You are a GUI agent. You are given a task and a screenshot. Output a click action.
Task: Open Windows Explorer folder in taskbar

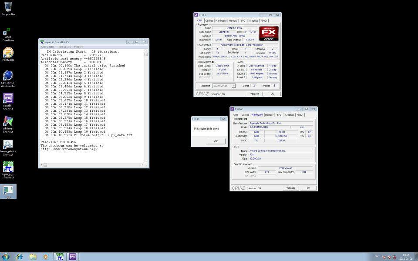pyautogui.click(x=33, y=257)
